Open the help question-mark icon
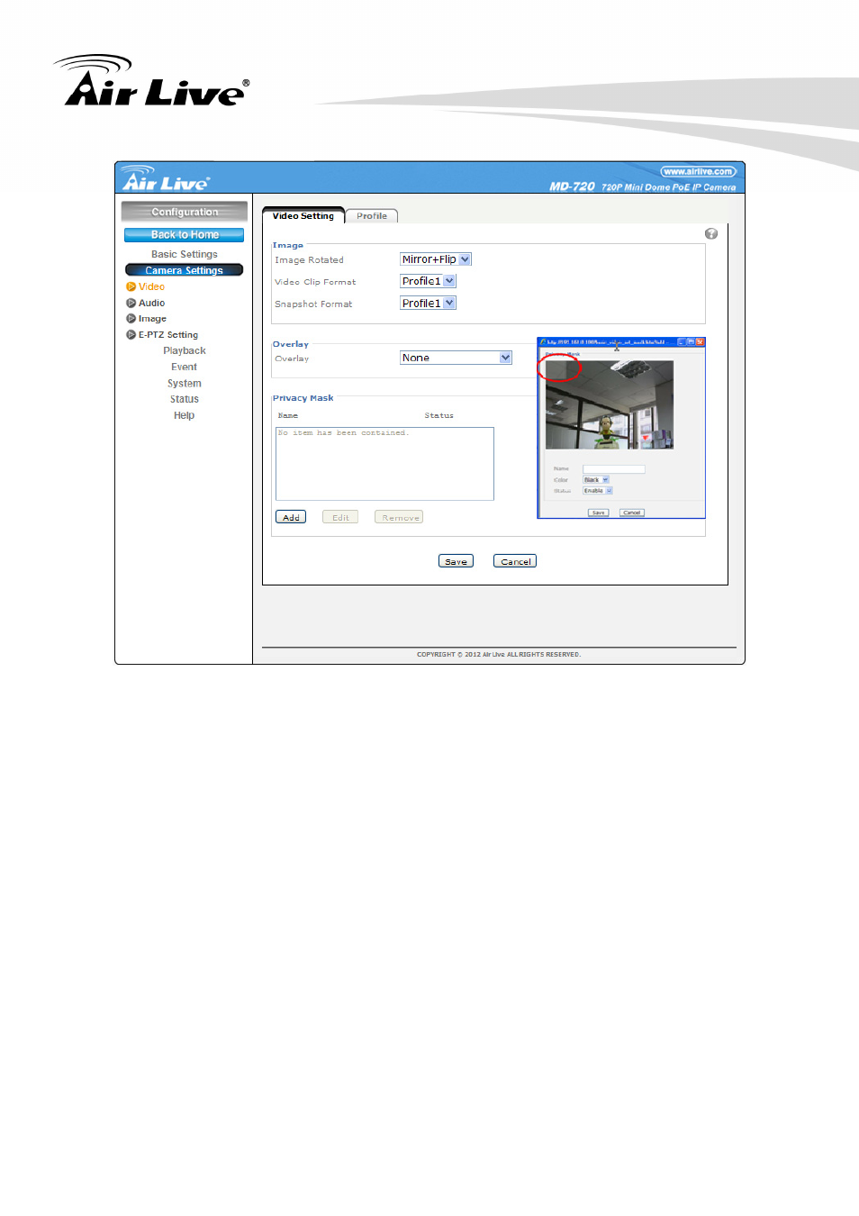Viewport: 859px width, 1216px height. coord(711,234)
